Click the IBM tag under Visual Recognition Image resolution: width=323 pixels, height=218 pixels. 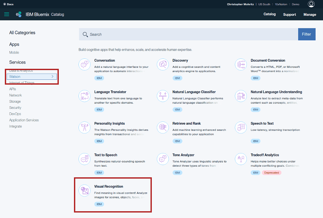click(99, 204)
